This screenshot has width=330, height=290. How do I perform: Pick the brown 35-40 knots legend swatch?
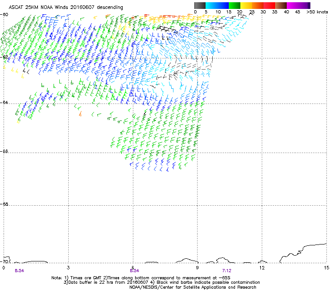(x=281, y=5)
